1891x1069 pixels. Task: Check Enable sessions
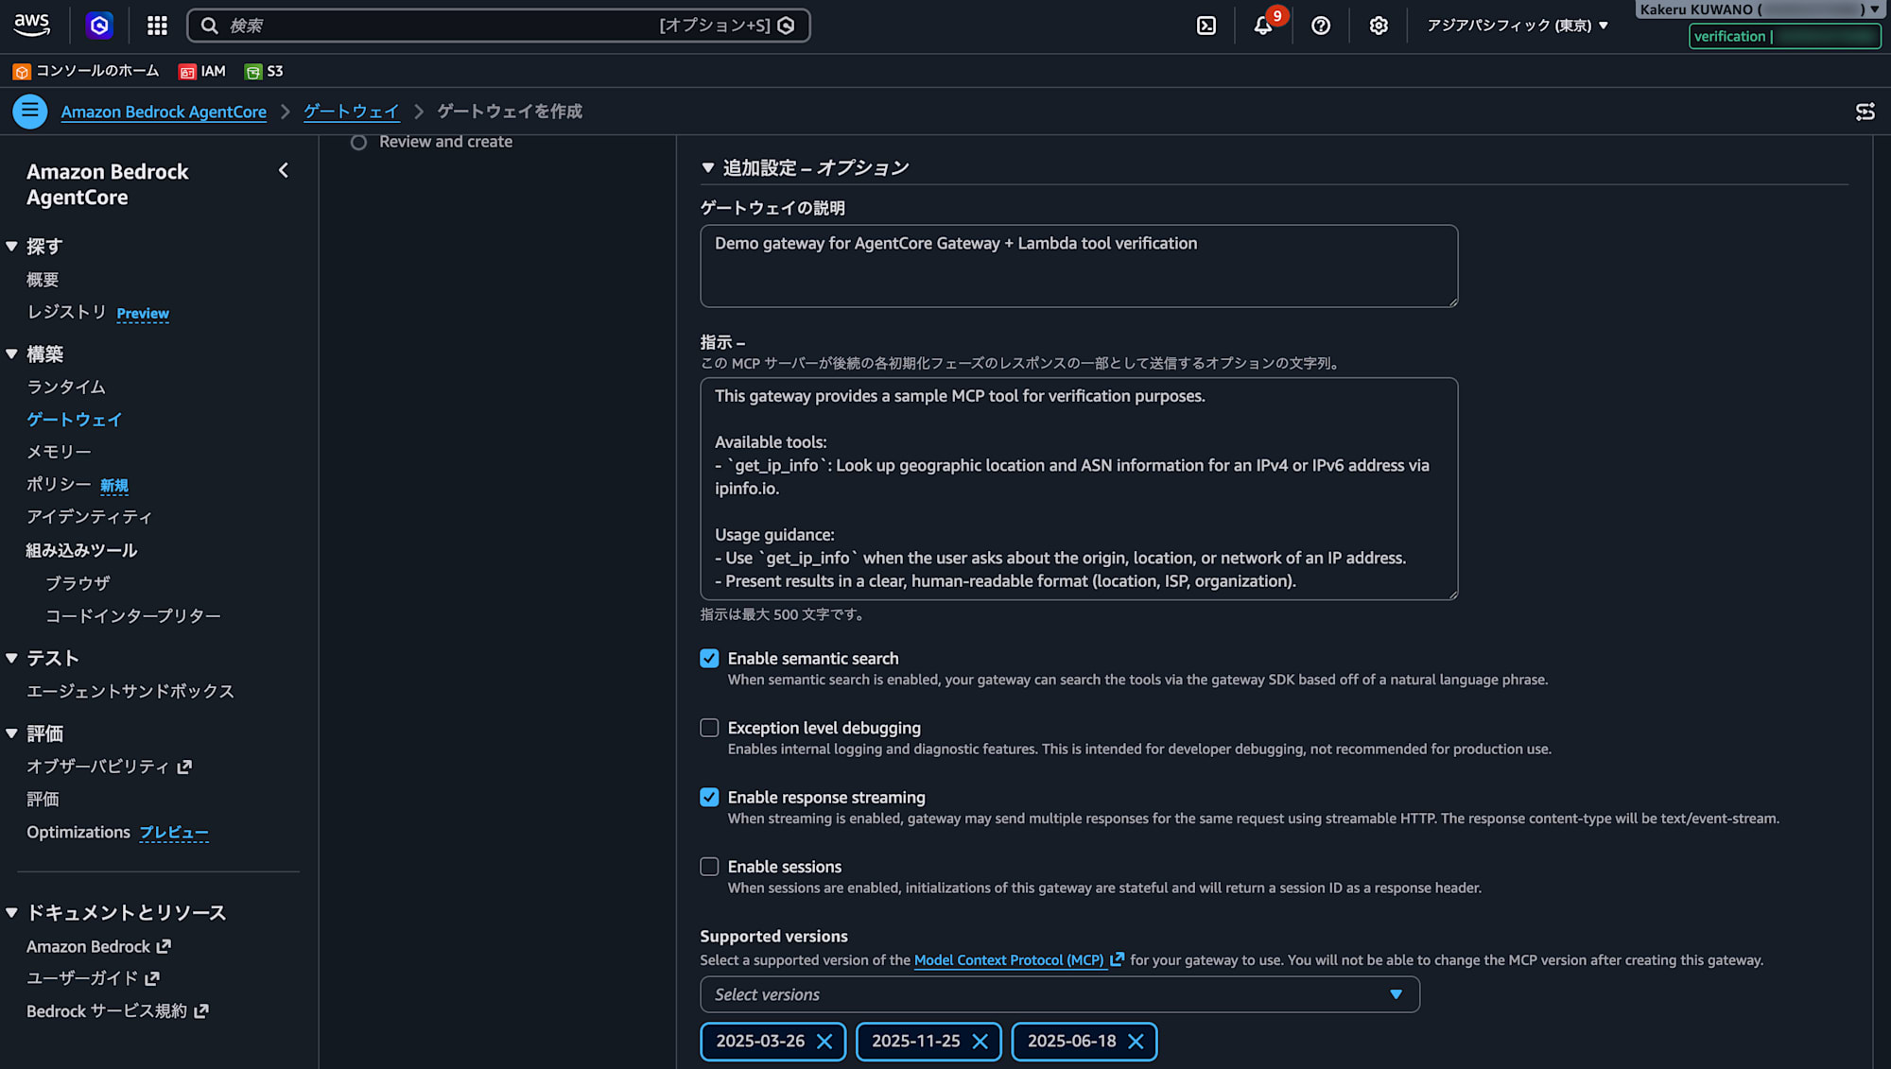tap(709, 867)
